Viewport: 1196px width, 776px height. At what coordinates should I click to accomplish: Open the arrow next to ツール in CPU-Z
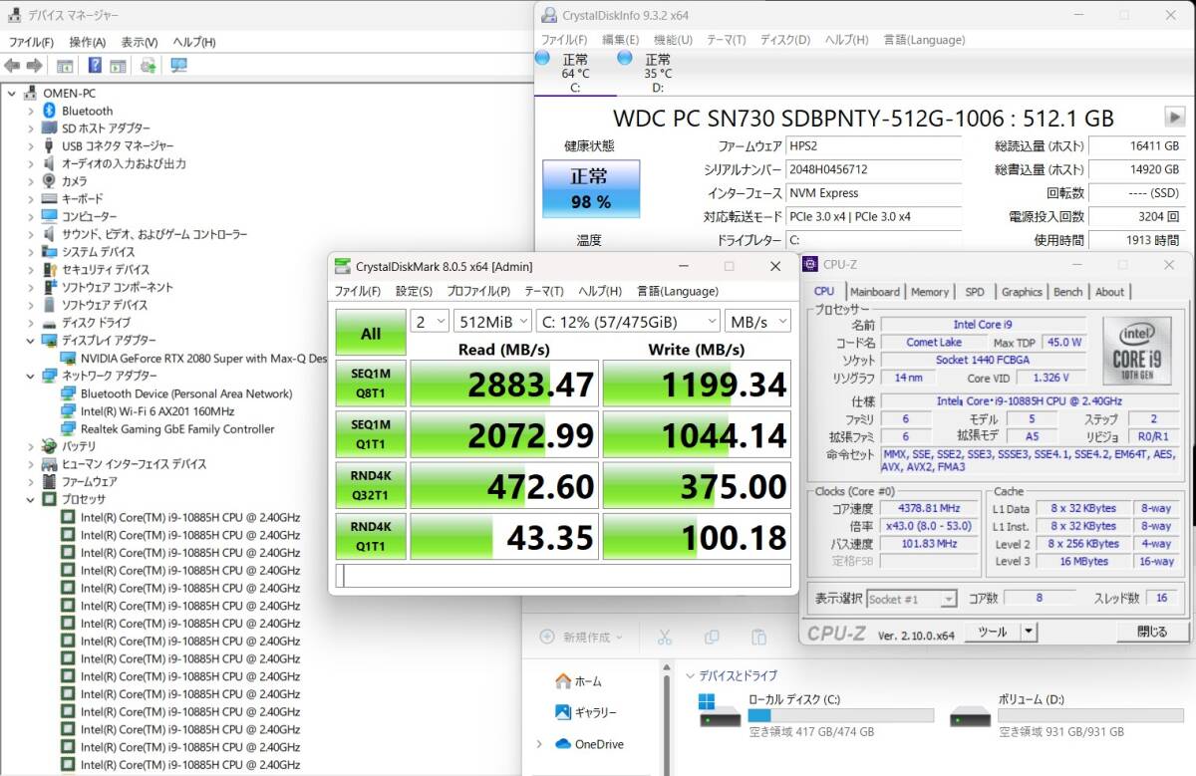coord(1029,632)
